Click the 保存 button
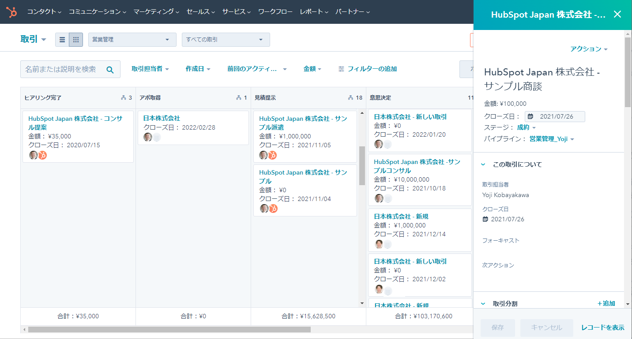Image resolution: width=632 pixels, height=339 pixels. point(498,328)
